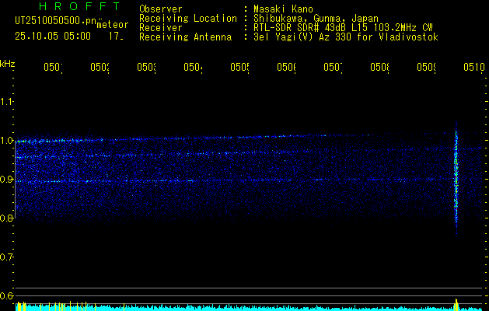Click the green HROFFT title text
This screenshot has width=489, height=311.
(79, 6)
